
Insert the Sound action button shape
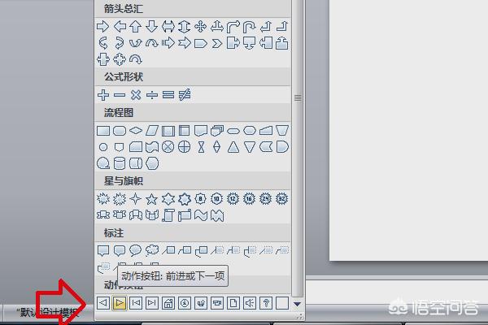[x=250, y=303]
